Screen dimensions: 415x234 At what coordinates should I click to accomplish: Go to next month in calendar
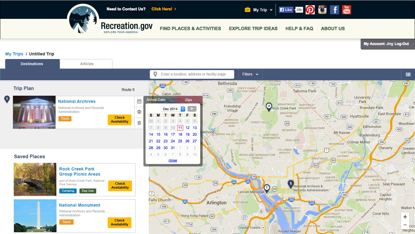click(192, 109)
